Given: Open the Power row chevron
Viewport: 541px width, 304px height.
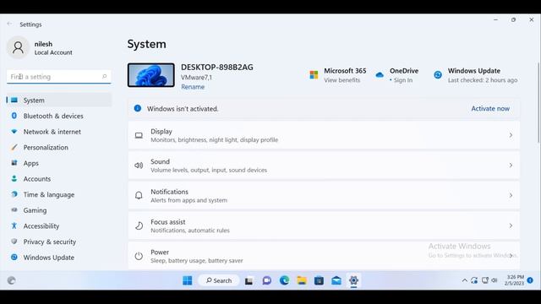Looking at the screenshot, I should point(511,256).
